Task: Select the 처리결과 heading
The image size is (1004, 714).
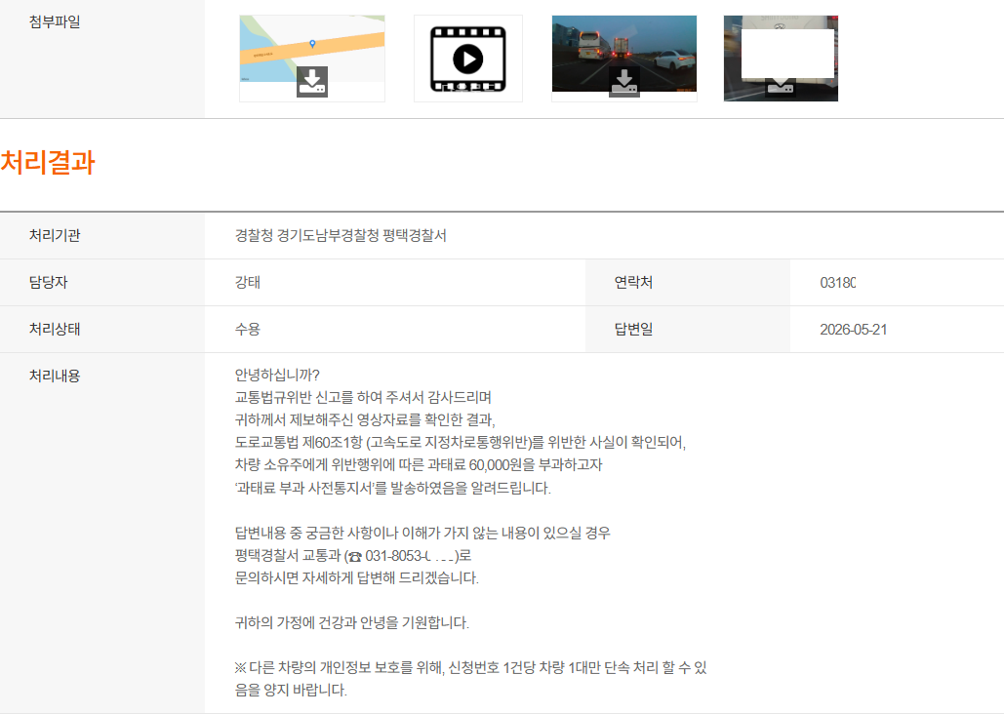Action: pos(48,162)
